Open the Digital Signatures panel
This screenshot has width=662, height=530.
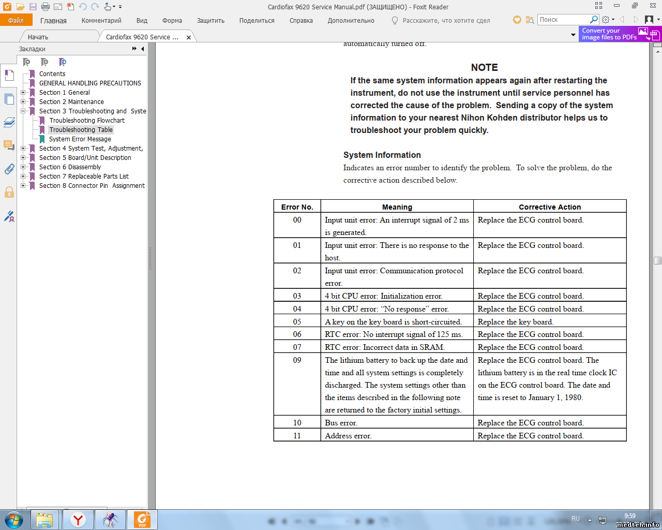[x=9, y=216]
